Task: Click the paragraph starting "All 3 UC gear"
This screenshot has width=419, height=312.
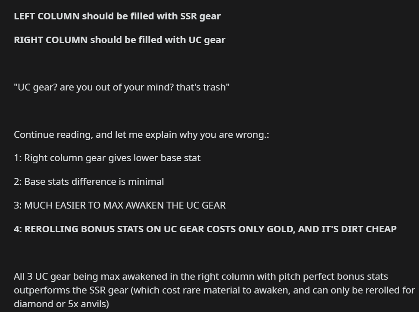Action: [214, 290]
